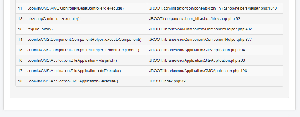Click ComponentHelper.php:402 location

pyautogui.click(x=201, y=29)
